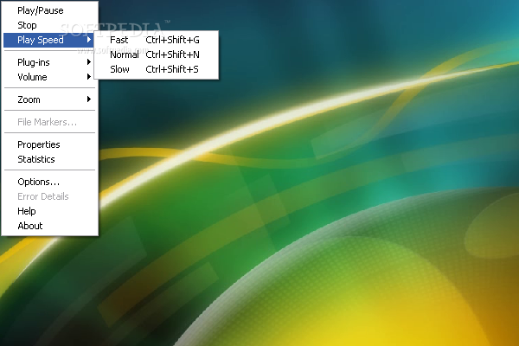Viewport: 519px width, 346px height.
Task: Expand the Play Speed submenu arrow
Action: pyautogui.click(x=89, y=40)
